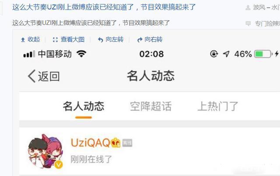280x176 pixels.
Task: Tap the rotation lock status icon
Action: click(214, 54)
